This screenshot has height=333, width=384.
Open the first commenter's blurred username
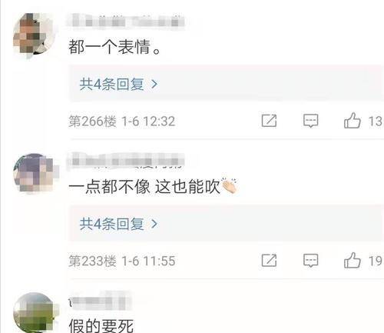[125, 21]
